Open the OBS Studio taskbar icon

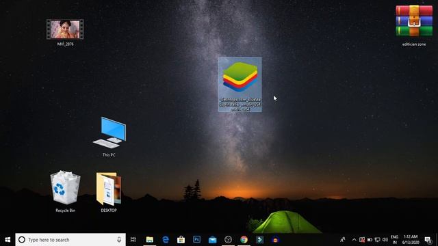point(228,240)
